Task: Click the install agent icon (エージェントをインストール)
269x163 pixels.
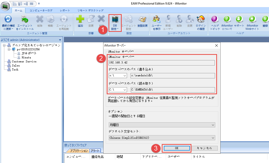Action: pos(25,19)
